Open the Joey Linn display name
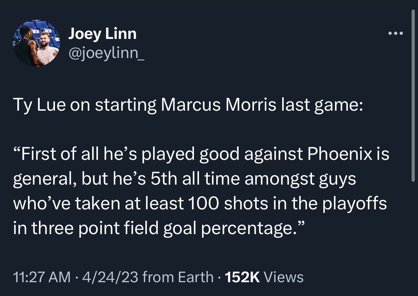 tap(102, 34)
